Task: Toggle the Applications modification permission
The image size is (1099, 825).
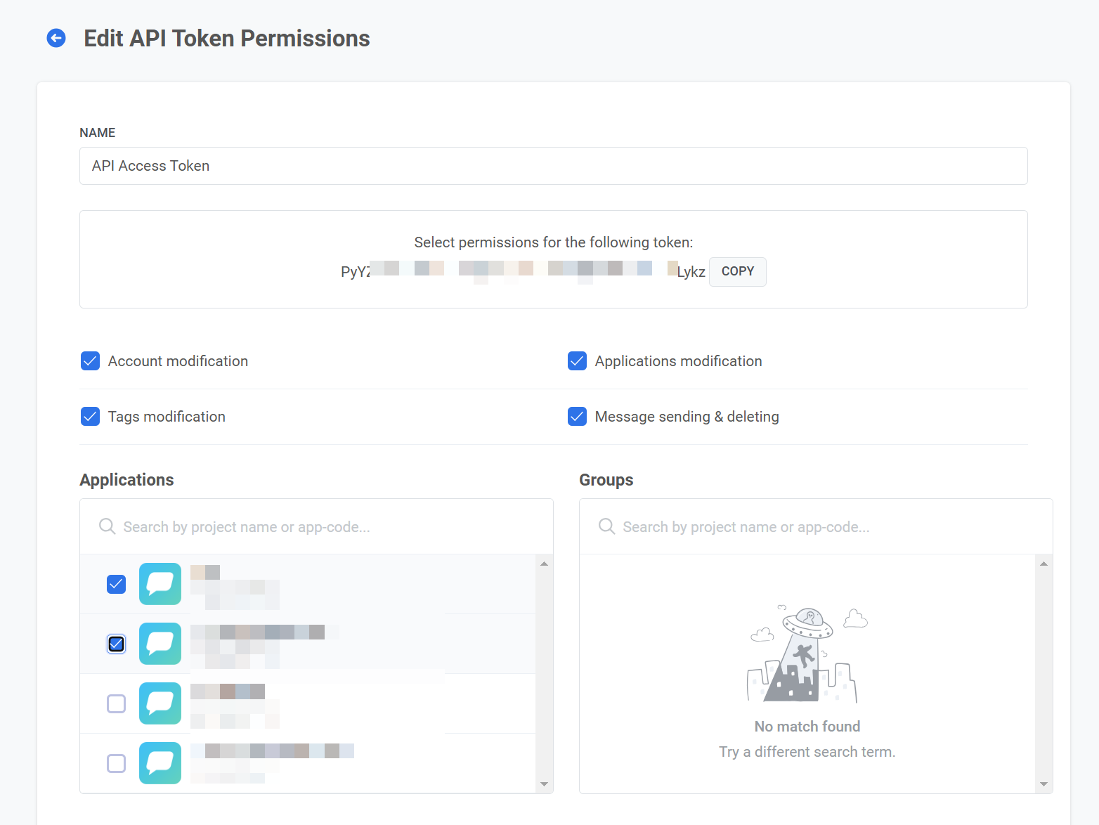Action: pyautogui.click(x=577, y=361)
